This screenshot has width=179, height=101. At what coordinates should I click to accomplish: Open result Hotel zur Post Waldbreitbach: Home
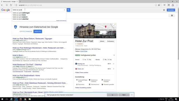(x=26, y=75)
